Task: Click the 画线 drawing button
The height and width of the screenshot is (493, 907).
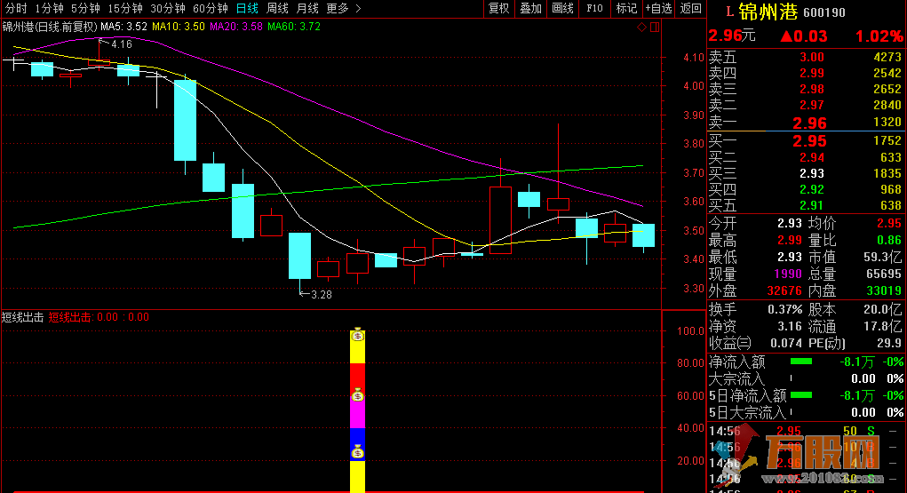Action: point(562,8)
